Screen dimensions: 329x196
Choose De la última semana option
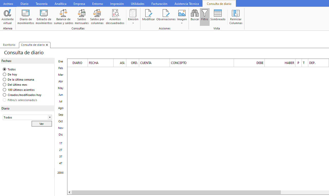(x=4, y=80)
